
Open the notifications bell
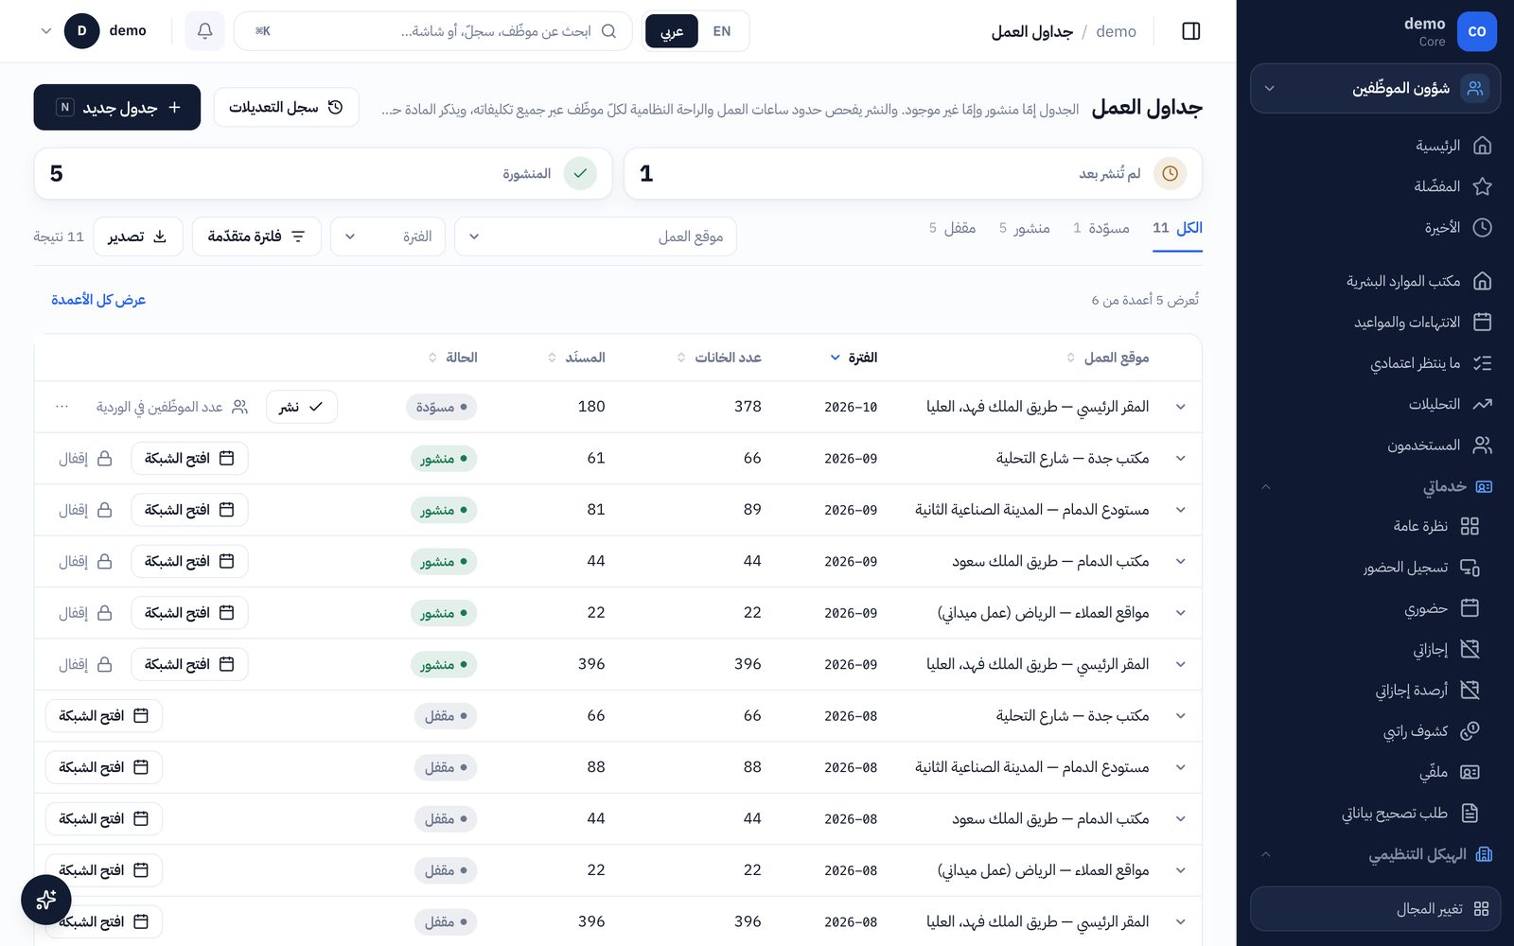(204, 31)
